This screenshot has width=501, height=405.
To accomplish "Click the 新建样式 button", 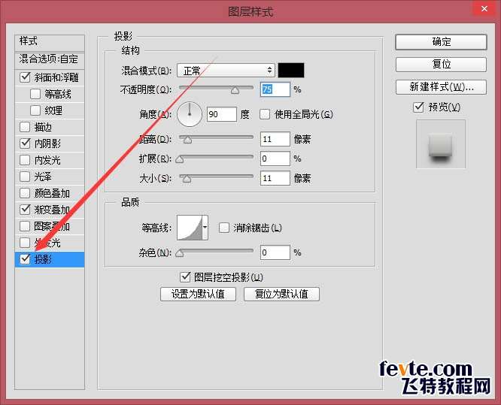I will 441,87.
